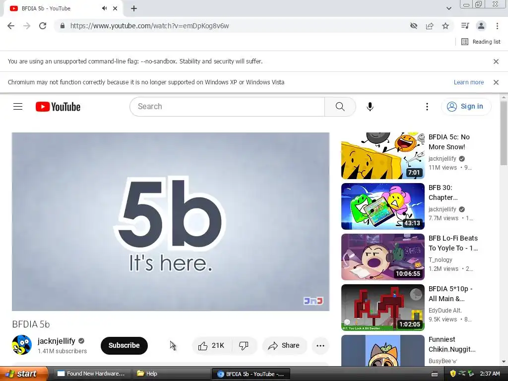Screen dimensions: 508x381
Task: Open the EdyDude Alt. channel name
Action: click(445, 311)
